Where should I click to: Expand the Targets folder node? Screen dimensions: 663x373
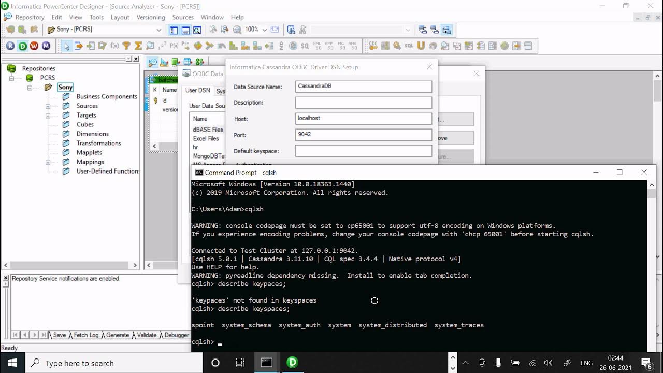pos(48,116)
